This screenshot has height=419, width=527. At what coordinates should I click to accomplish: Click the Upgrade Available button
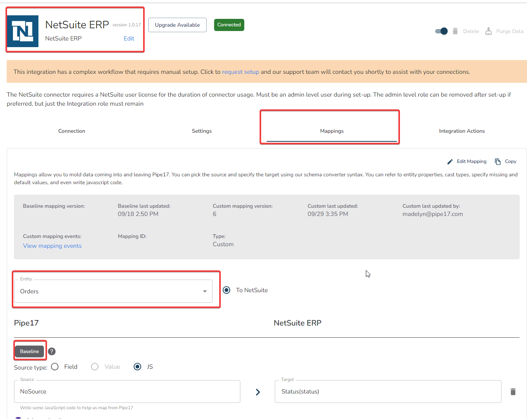point(177,25)
